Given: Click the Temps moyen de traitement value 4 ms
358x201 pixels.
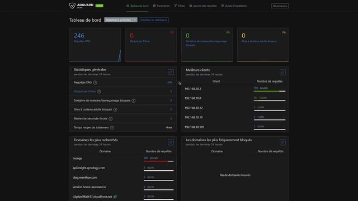Looking at the screenshot, I should point(169,128).
